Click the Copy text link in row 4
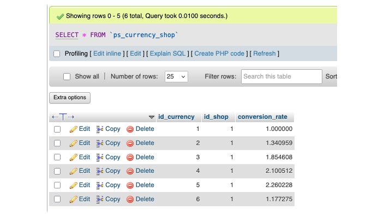Screen dimensions: 384x216 [113, 171]
